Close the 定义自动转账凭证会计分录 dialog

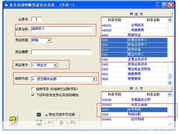pyautogui.click(x=171, y=5)
